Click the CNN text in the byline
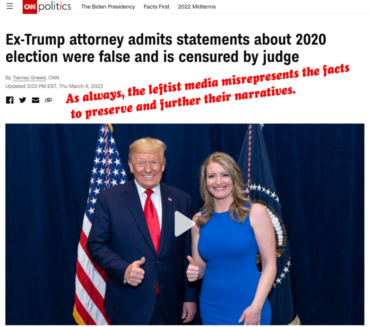370x327 pixels. (53, 78)
